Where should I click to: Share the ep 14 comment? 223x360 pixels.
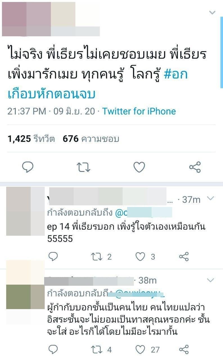[184, 256]
